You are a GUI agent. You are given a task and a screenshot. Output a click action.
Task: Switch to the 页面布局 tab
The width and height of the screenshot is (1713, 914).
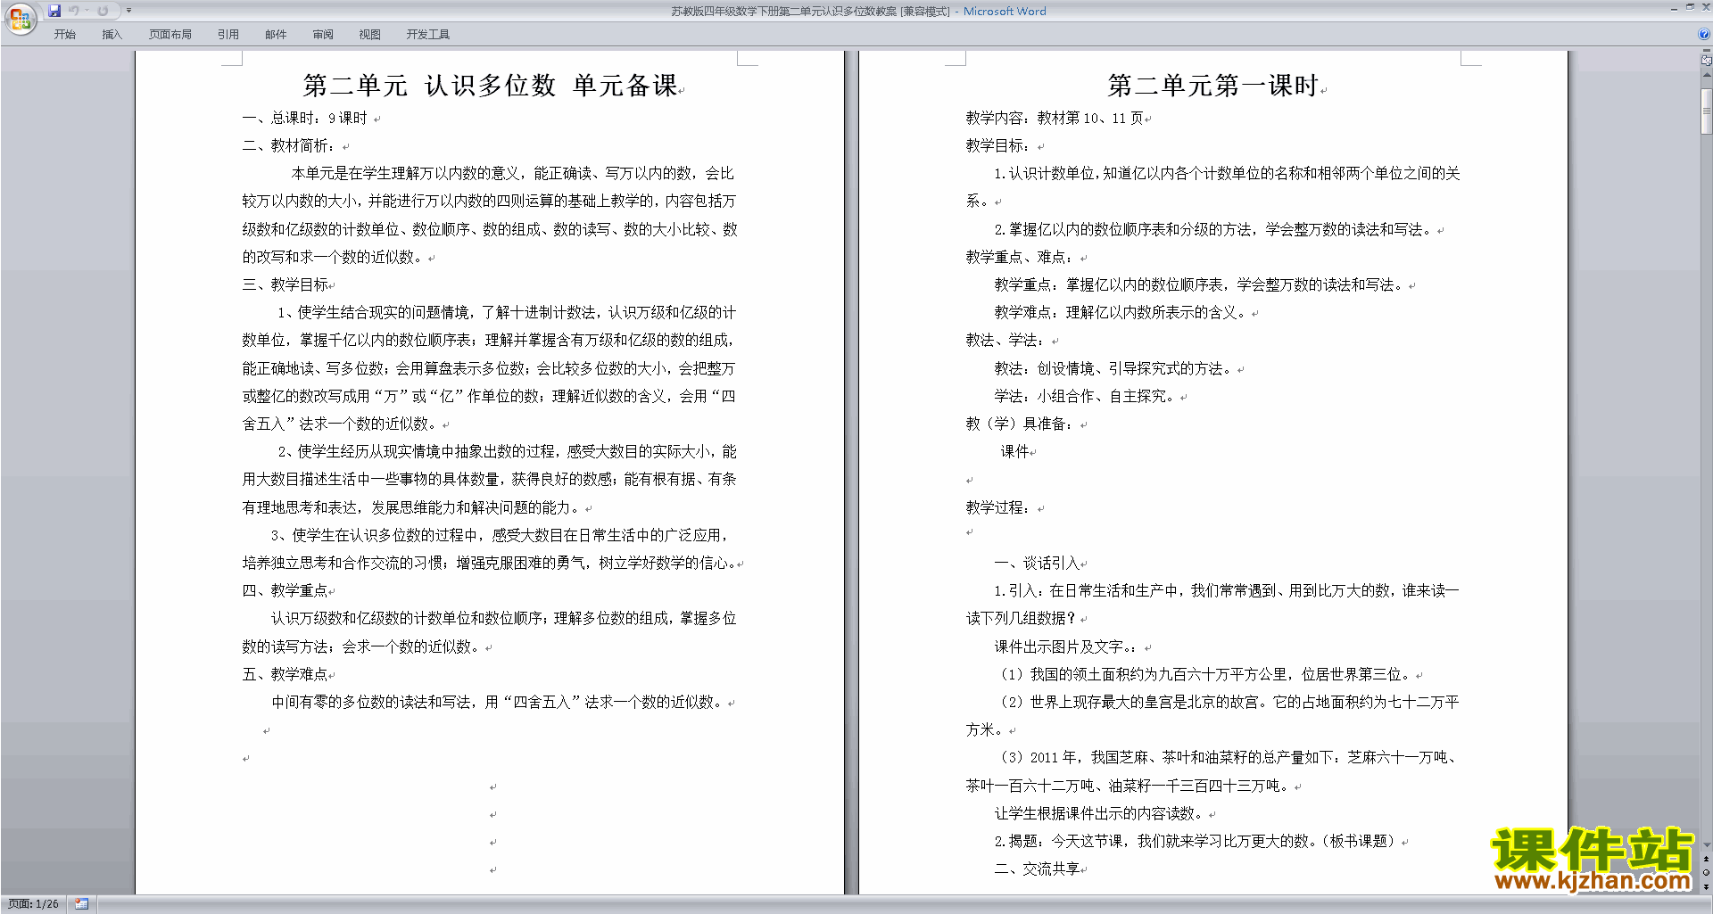point(170,35)
